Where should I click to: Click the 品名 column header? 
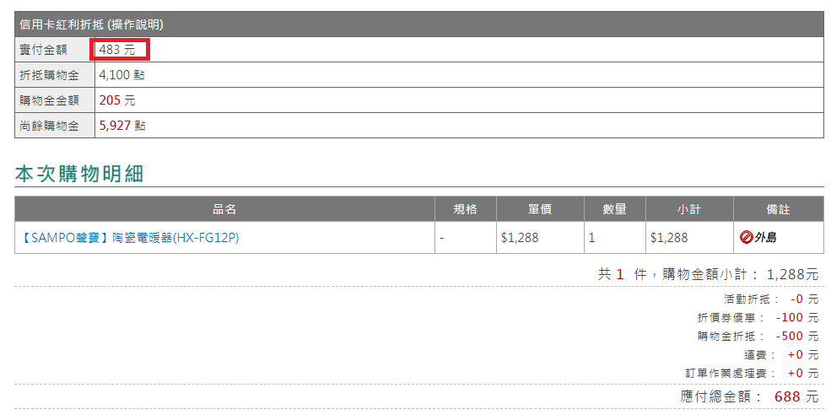click(224, 209)
